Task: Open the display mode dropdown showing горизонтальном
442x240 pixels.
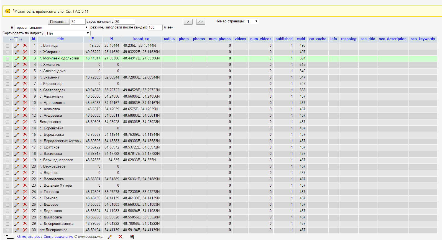Action: (x=52, y=27)
